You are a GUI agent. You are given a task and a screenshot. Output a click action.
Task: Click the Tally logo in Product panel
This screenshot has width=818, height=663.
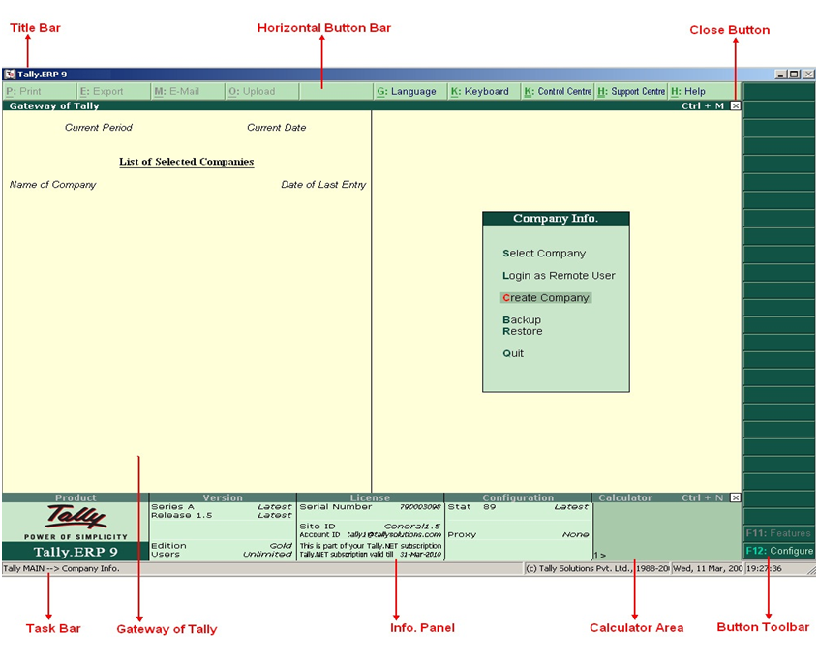click(x=76, y=516)
